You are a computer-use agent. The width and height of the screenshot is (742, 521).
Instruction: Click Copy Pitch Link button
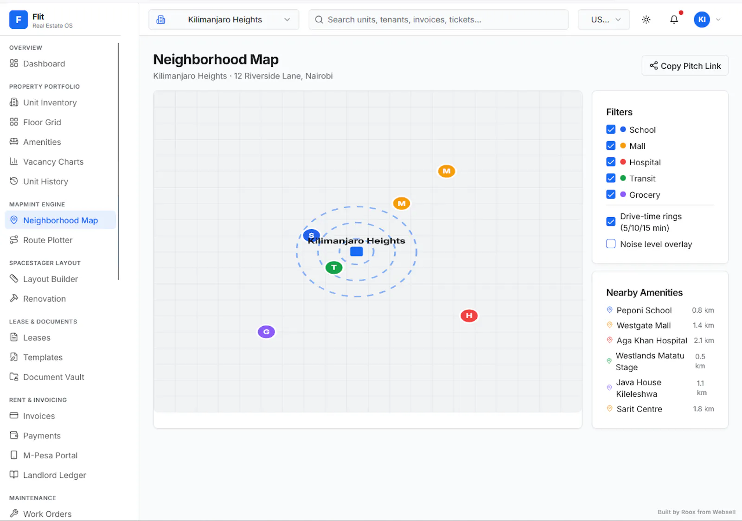pos(685,65)
